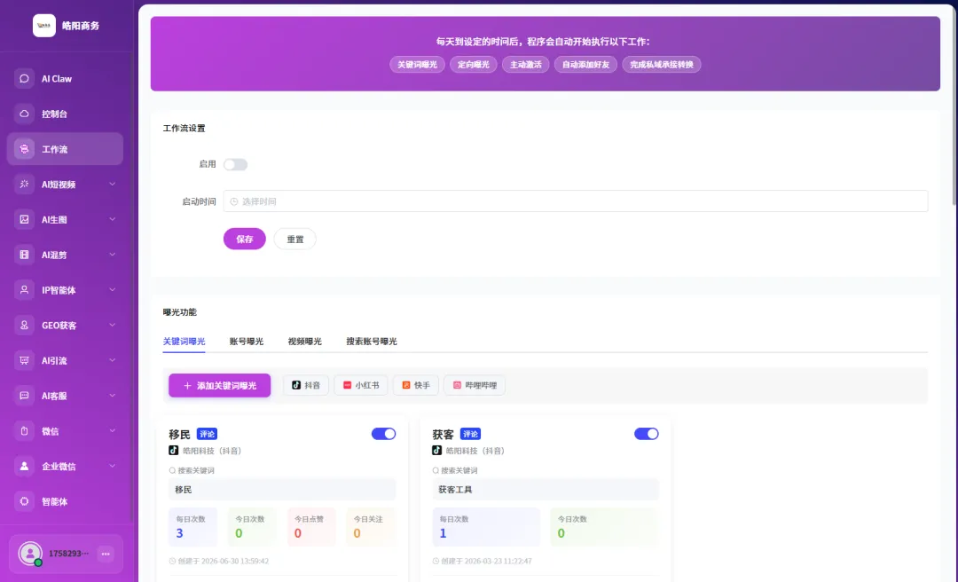Click the GEO获客 icon
The width and height of the screenshot is (958, 582).
click(25, 326)
